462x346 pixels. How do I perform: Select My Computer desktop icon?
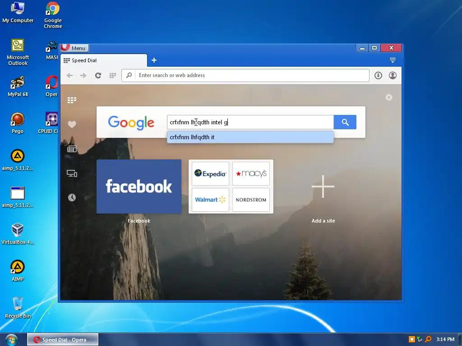click(x=18, y=12)
